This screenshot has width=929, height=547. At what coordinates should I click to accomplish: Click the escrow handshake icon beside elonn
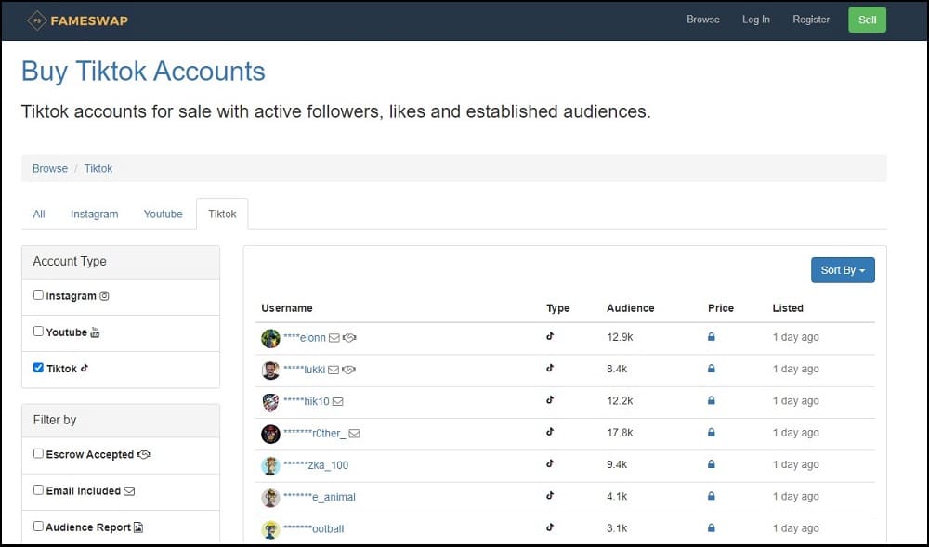click(349, 337)
